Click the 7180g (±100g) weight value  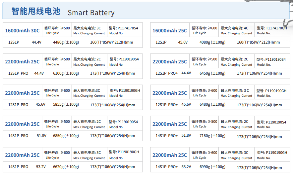212,136
